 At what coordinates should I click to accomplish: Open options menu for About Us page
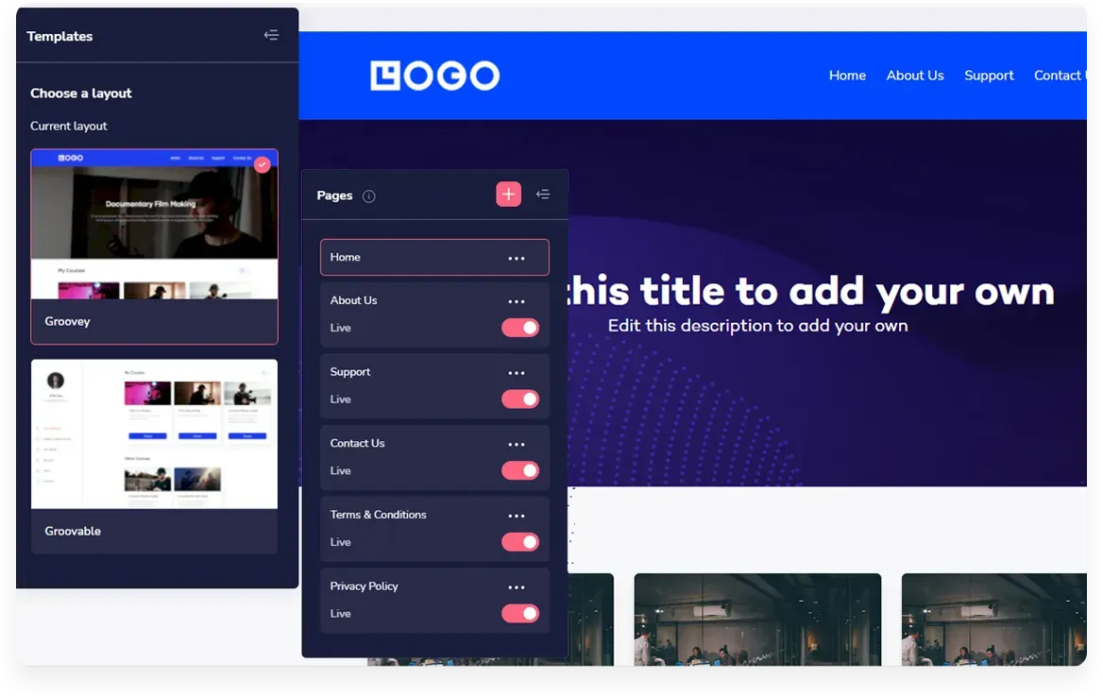click(x=516, y=301)
